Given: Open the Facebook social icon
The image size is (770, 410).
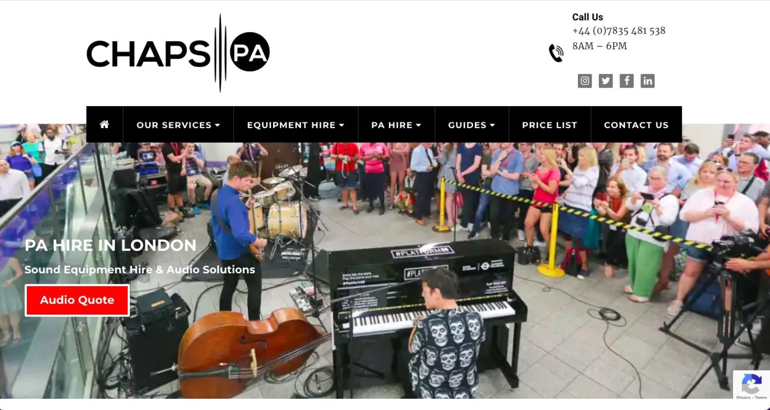Looking at the screenshot, I should pos(626,81).
